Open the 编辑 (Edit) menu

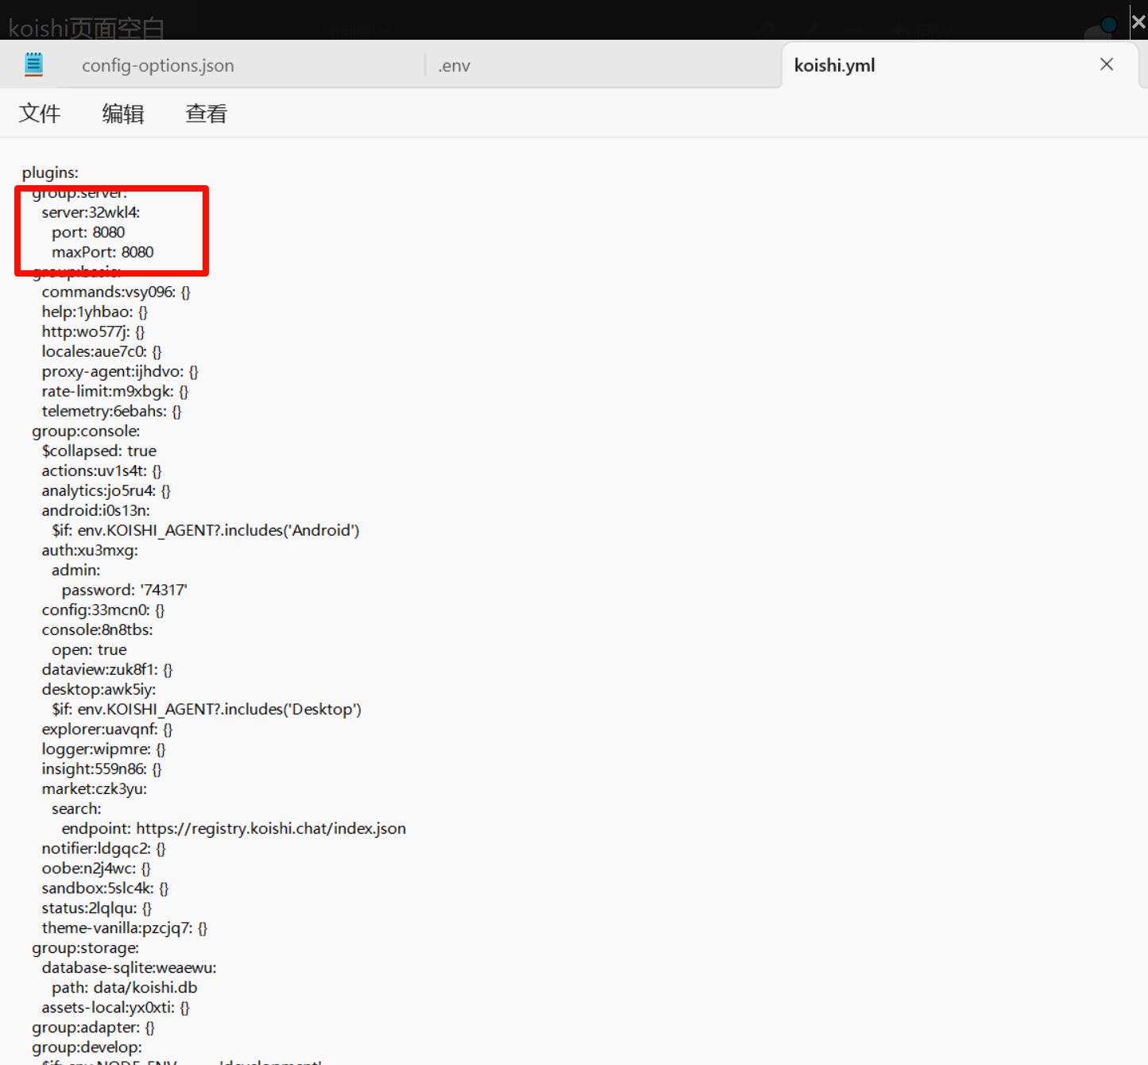click(122, 114)
